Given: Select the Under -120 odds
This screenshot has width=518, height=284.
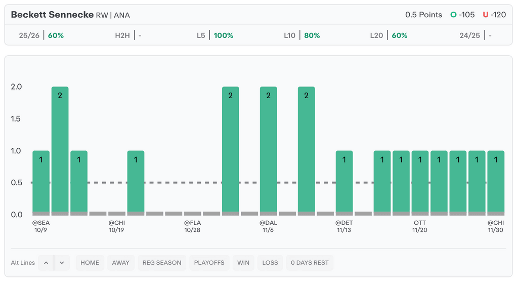Looking at the screenshot, I should (x=494, y=15).
